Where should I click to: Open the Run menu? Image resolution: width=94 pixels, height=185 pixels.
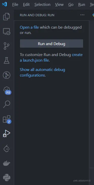(x=82, y=5)
